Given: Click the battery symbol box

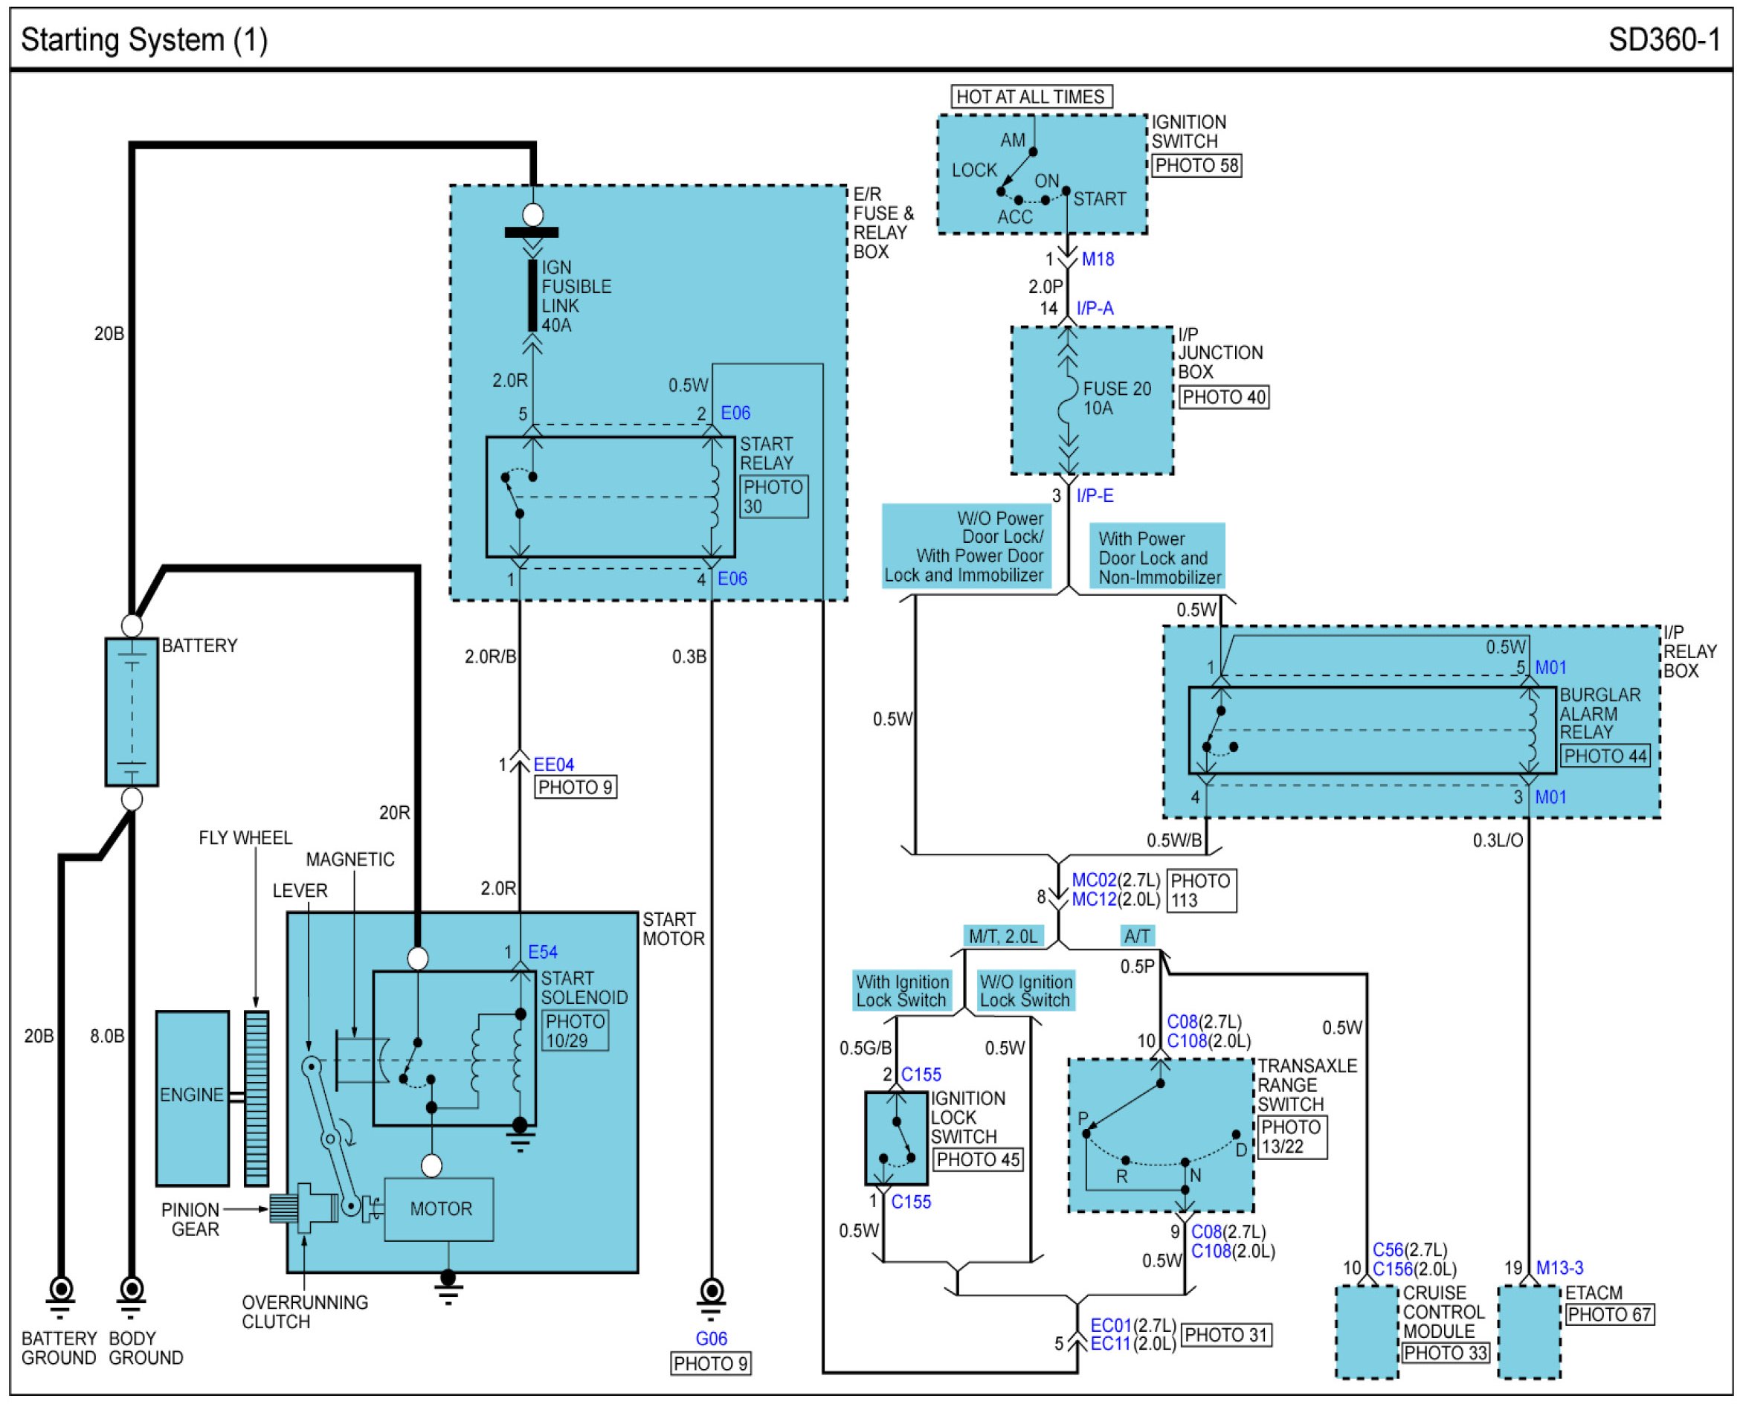Looking at the screenshot, I should (x=132, y=712).
